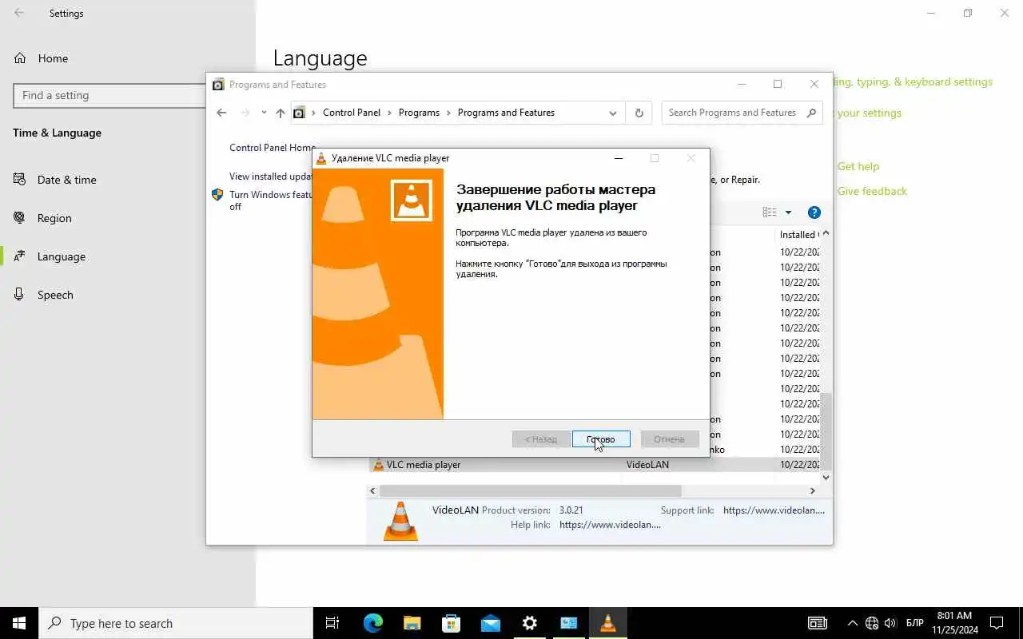
Task: Minimize the Удаление VLC media player dialog
Action: coord(618,158)
